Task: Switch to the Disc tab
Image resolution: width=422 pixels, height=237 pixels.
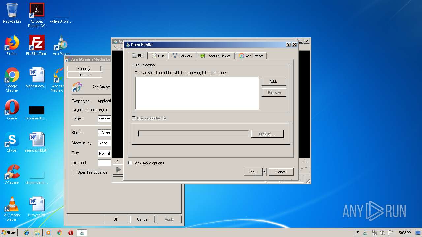Action: (x=158, y=56)
